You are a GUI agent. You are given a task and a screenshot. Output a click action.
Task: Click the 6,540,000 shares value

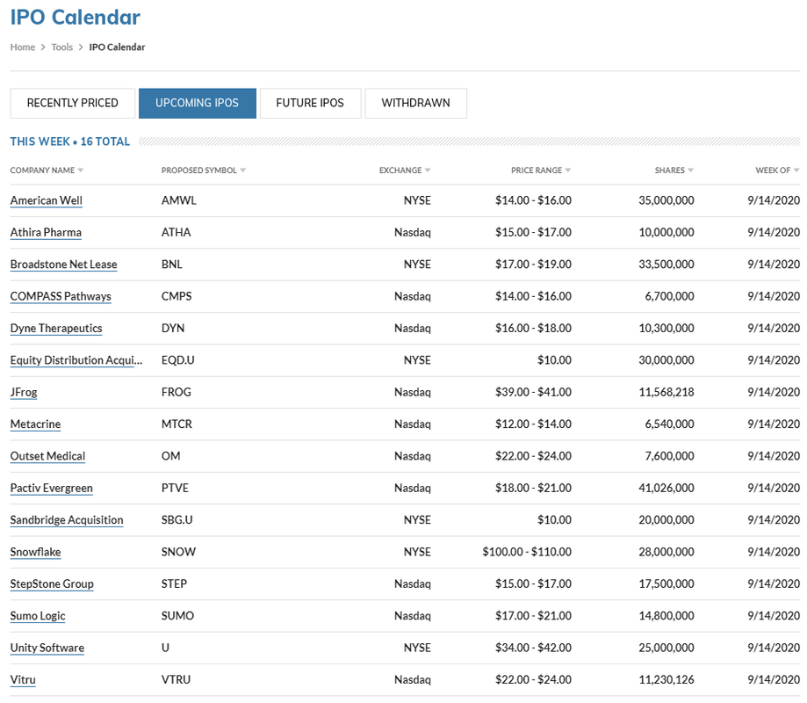(x=670, y=424)
